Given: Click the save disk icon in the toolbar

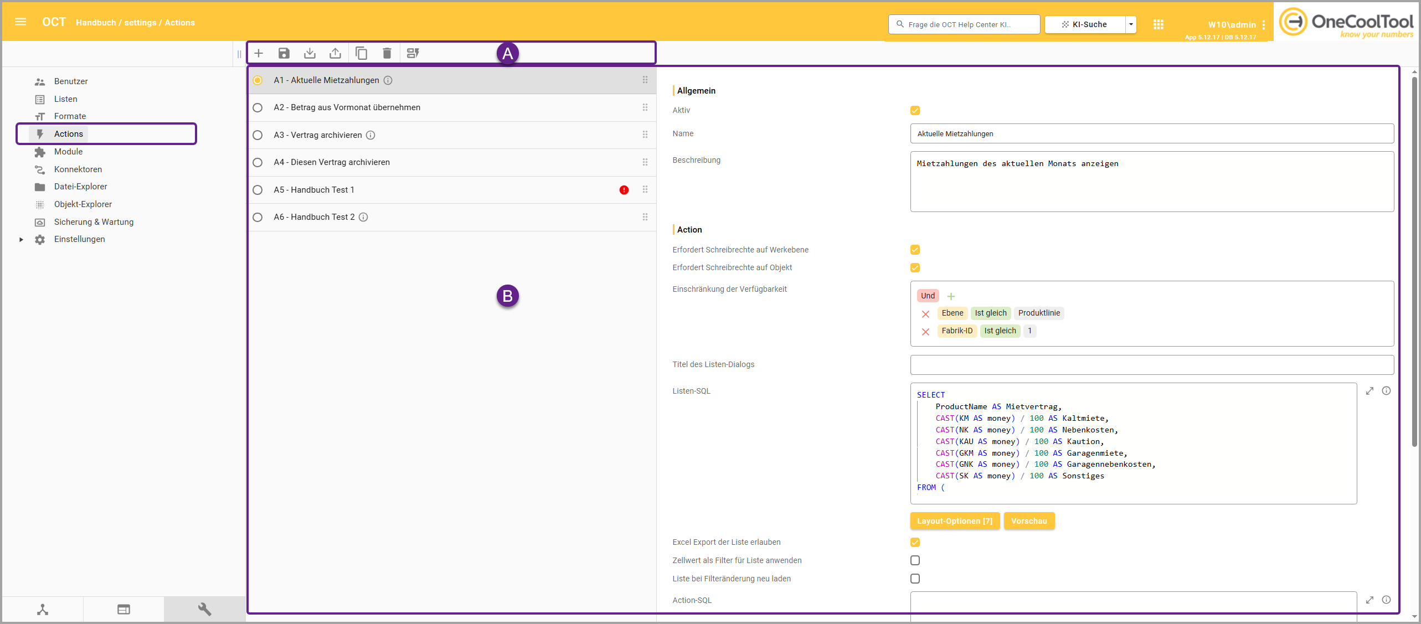Looking at the screenshot, I should coord(284,53).
